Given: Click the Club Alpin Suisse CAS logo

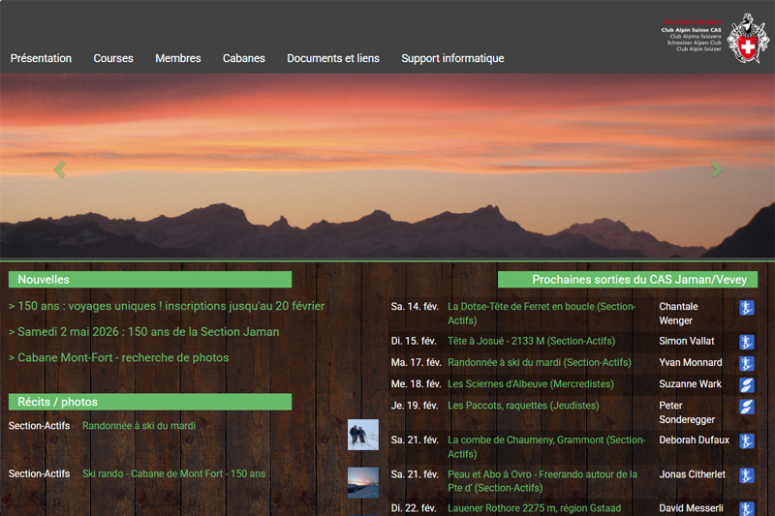Looking at the screenshot, I should (717, 37).
